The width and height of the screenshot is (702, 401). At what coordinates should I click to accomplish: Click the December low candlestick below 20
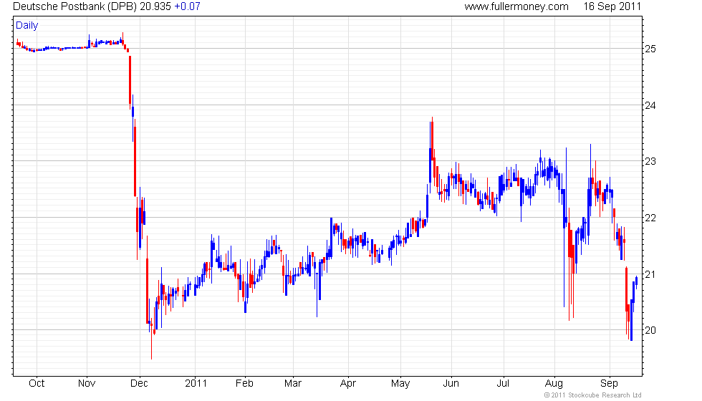point(151,338)
